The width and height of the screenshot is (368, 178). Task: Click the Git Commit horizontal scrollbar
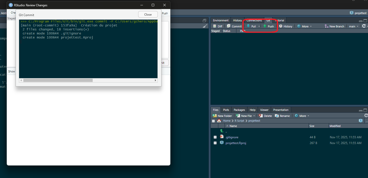click(x=58, y=80)
